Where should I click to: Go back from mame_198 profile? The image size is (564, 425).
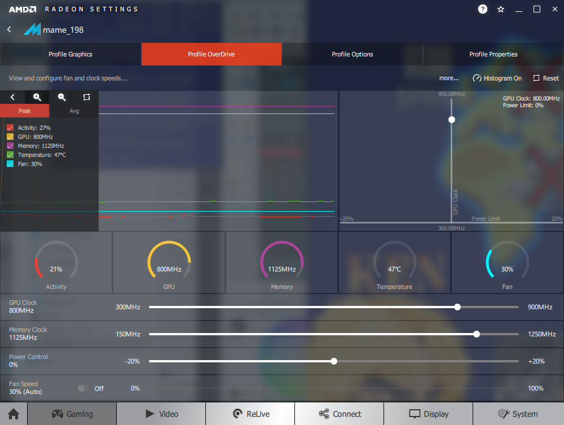pos(9,29)
